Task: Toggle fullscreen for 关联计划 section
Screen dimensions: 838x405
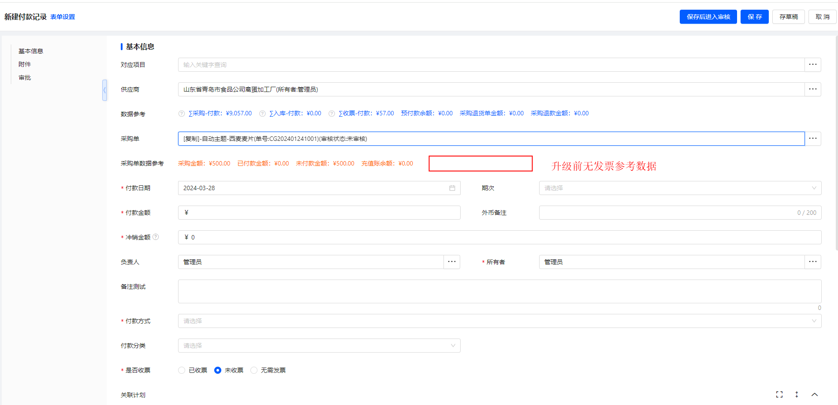Action: tap(779, 394)
